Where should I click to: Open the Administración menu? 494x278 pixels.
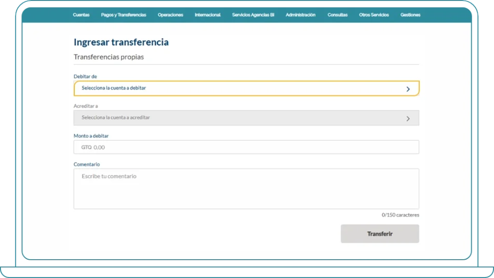click(300, 15)
